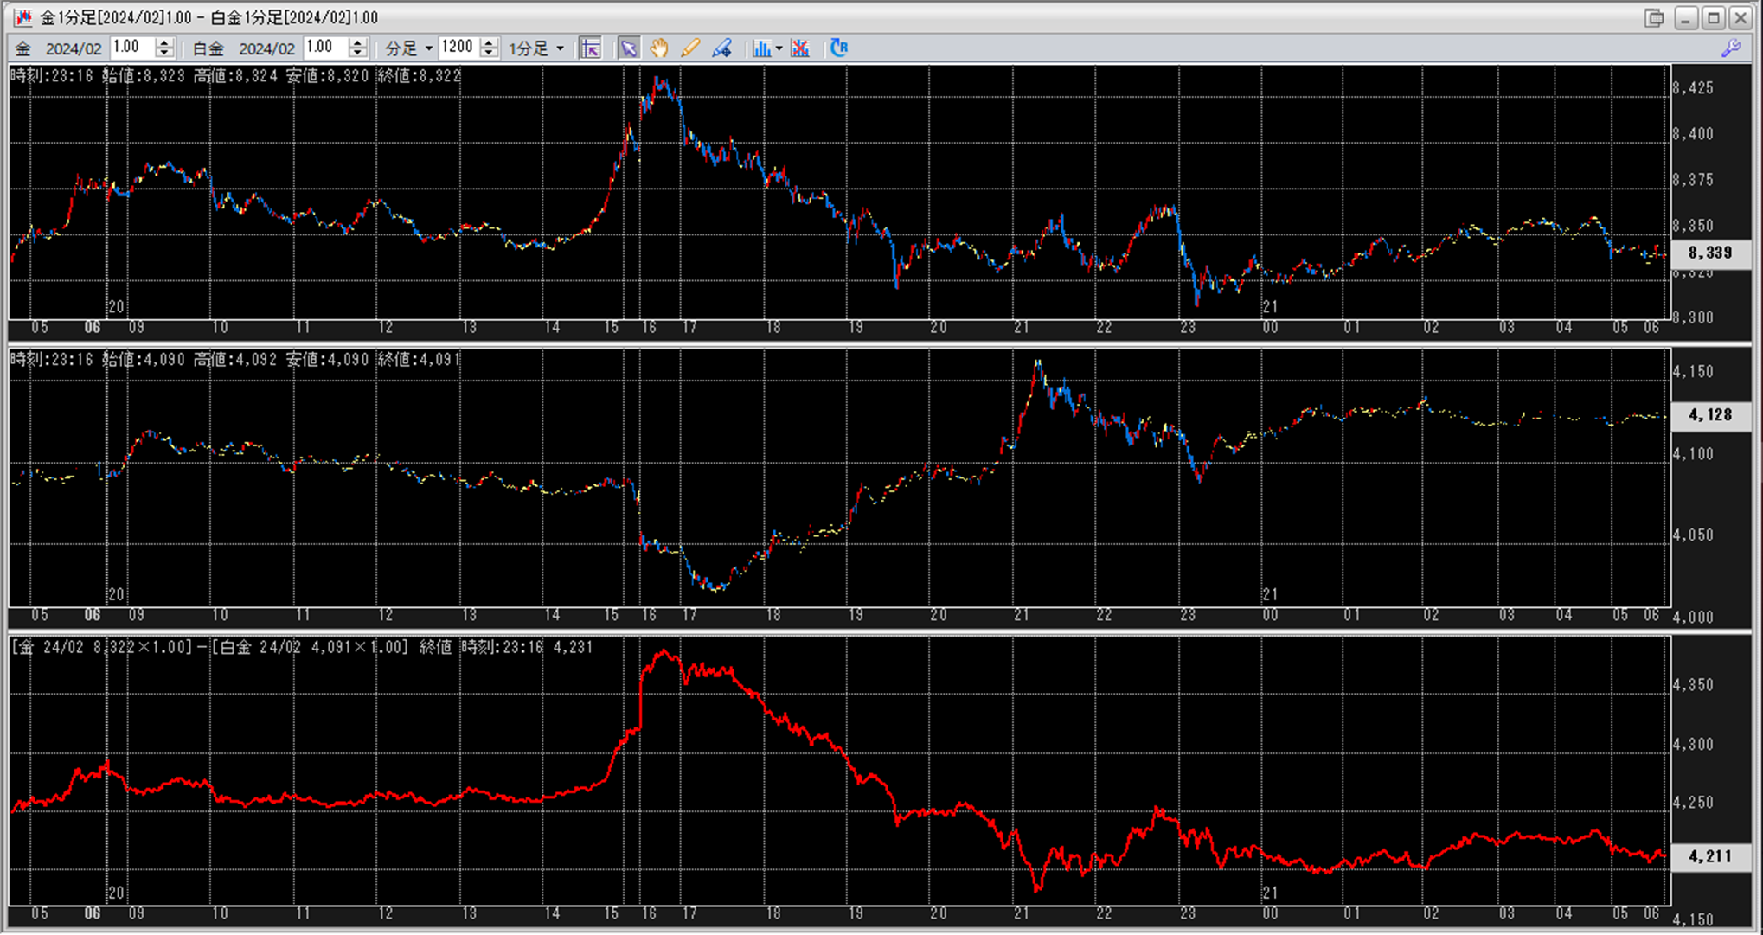The image size is (1763, 935).
Task: Decrease the 白金 multiplier spinner
Action: tap(358, 54)
